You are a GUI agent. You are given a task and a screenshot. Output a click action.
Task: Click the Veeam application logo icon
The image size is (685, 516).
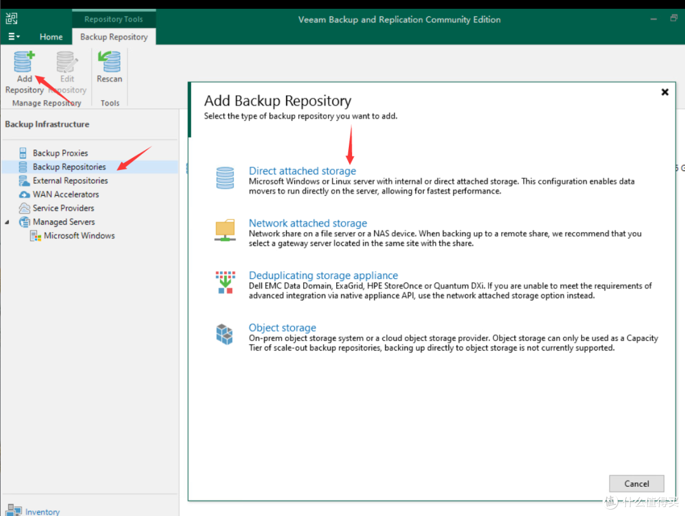pyautogui.click(x=11, y=18)
